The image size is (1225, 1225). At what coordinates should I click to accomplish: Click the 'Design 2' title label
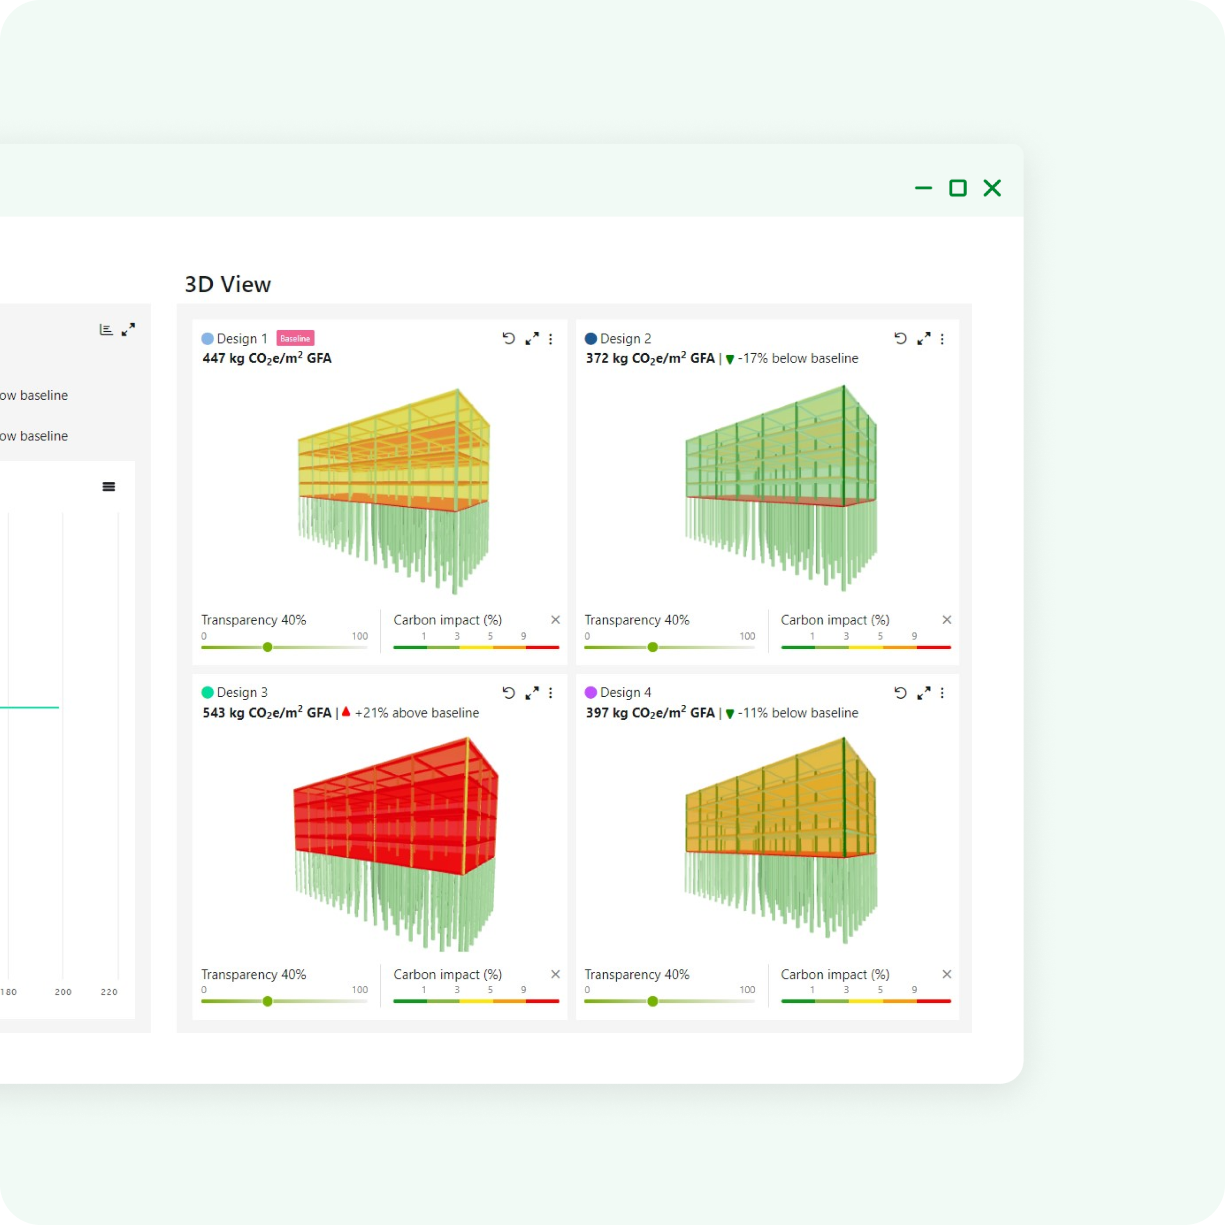(626, 338)
